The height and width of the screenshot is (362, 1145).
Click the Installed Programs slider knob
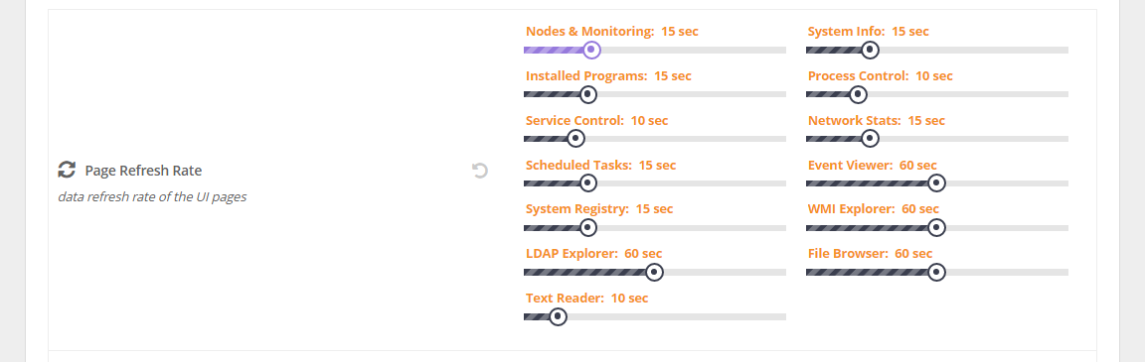pos(587,94)
